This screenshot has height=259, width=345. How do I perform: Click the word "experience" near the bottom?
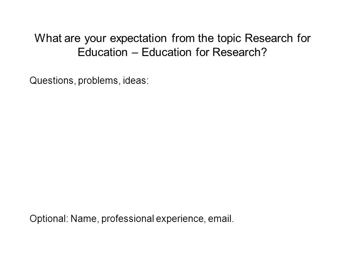180,219
